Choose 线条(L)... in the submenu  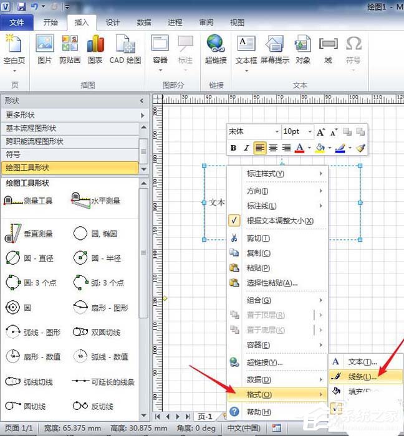tap(366, 377)
